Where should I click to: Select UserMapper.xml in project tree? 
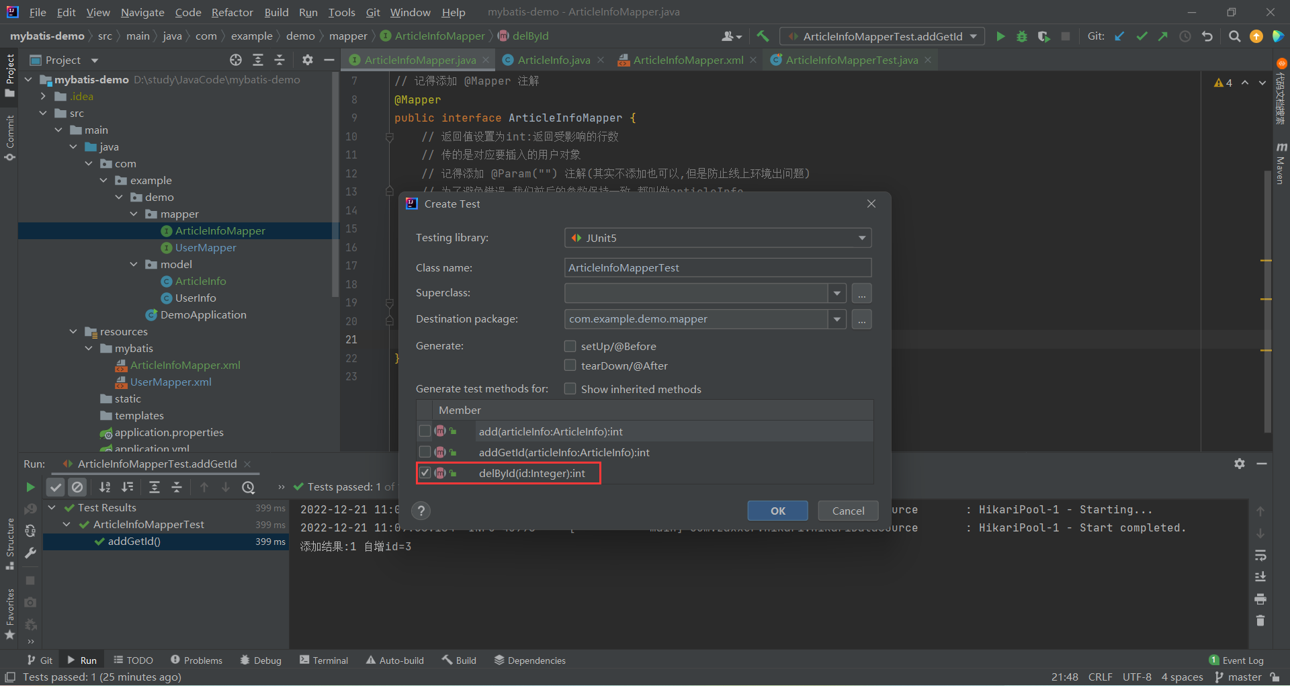point(171,382)
